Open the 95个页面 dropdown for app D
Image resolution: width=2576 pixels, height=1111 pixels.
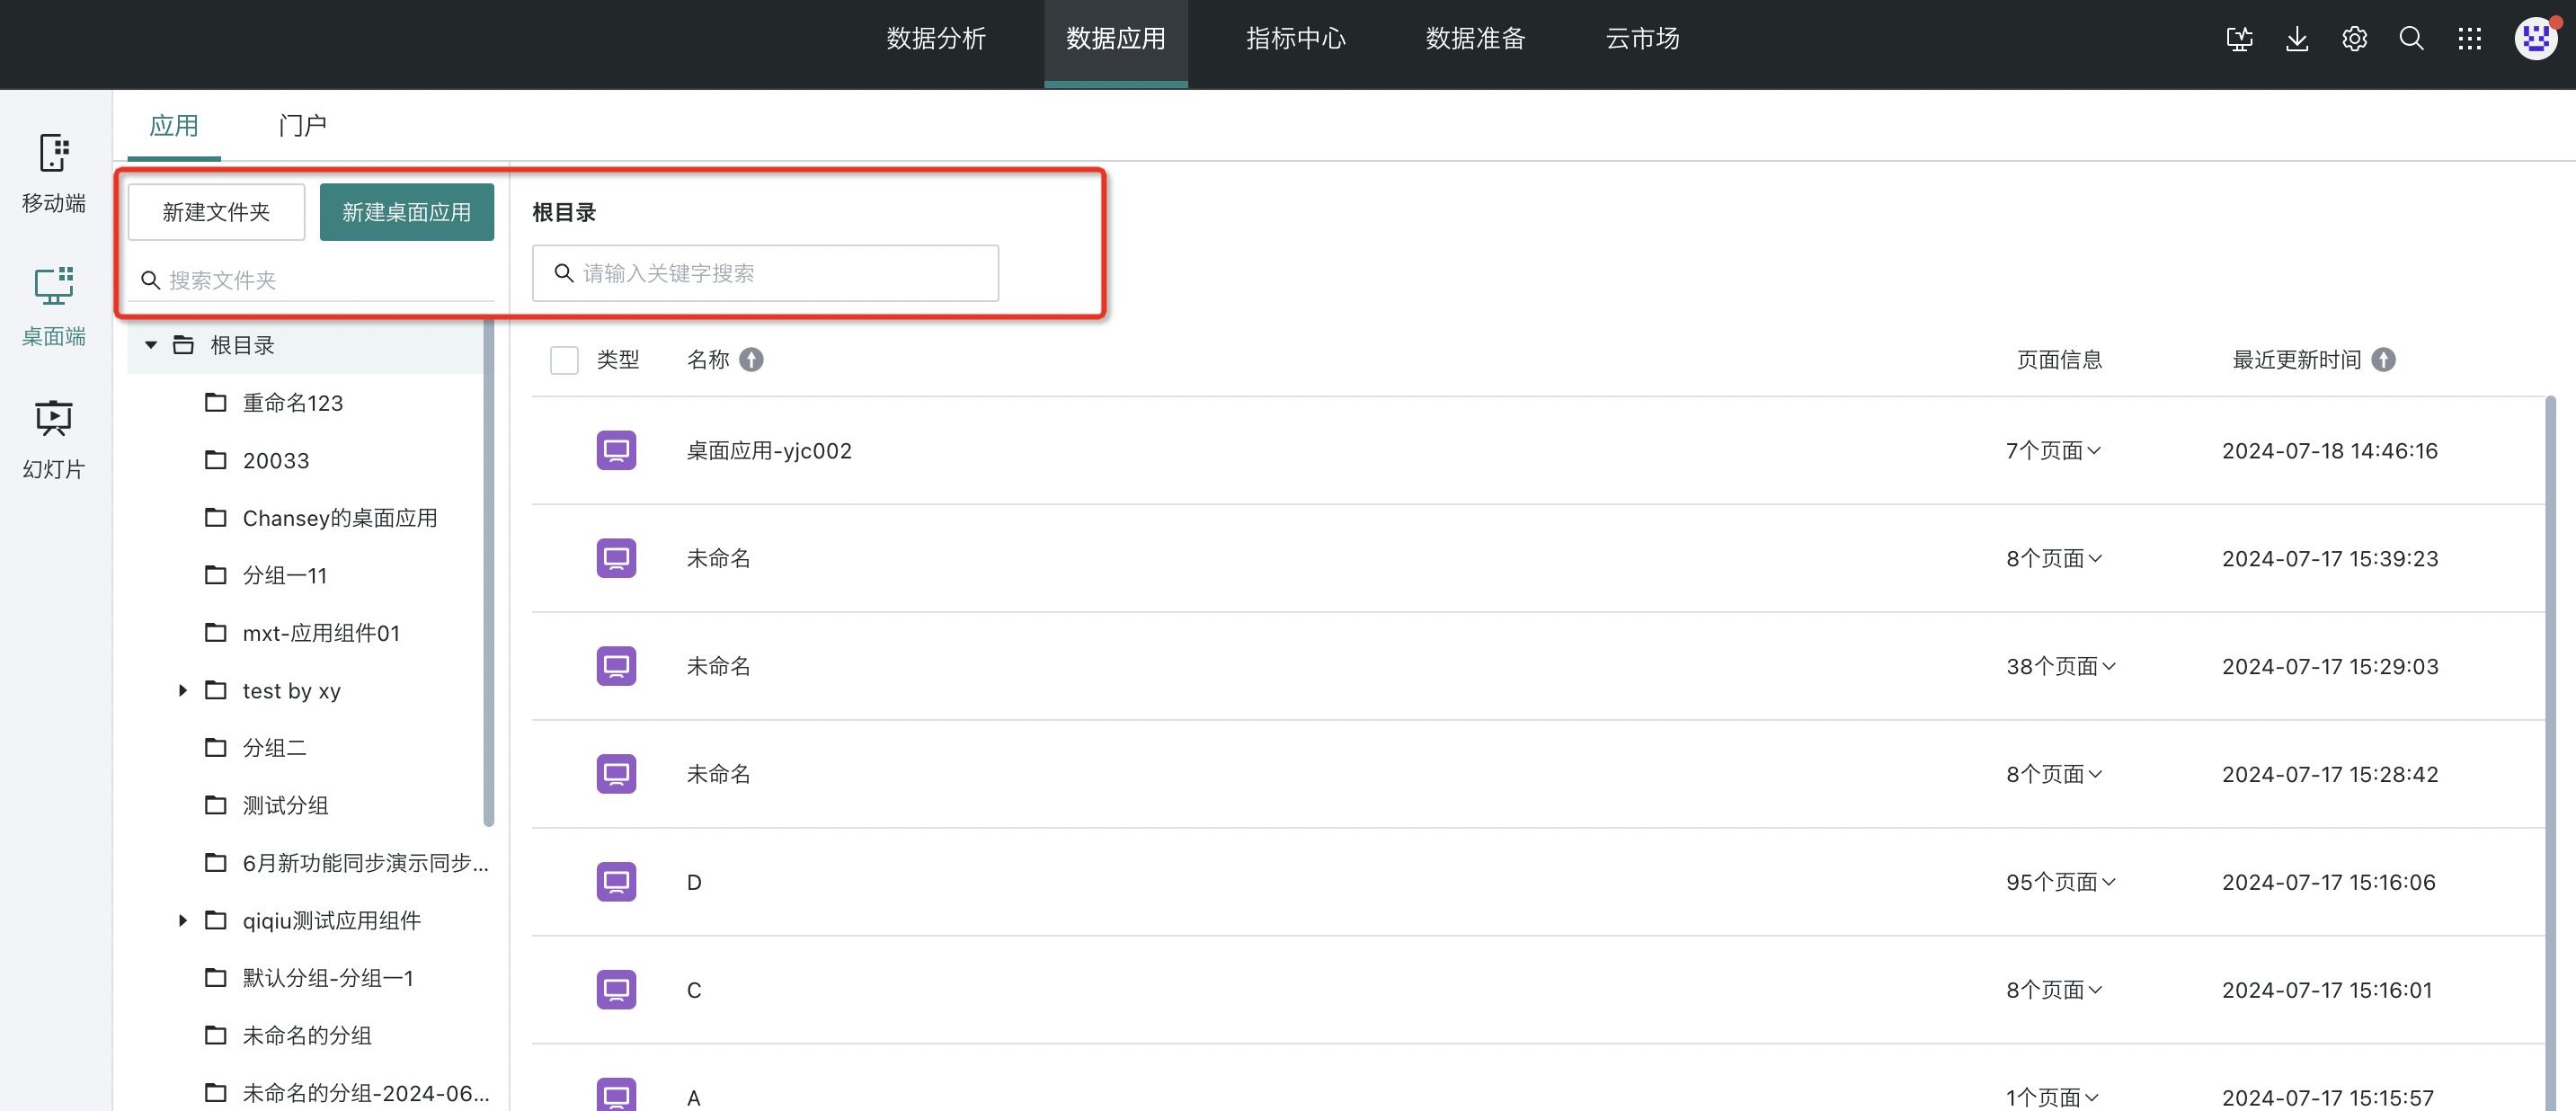2060,882
